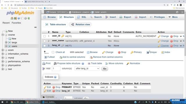Open Propose table structure help icon
Viewport: 186px width, 104px height.
[83, 64]
